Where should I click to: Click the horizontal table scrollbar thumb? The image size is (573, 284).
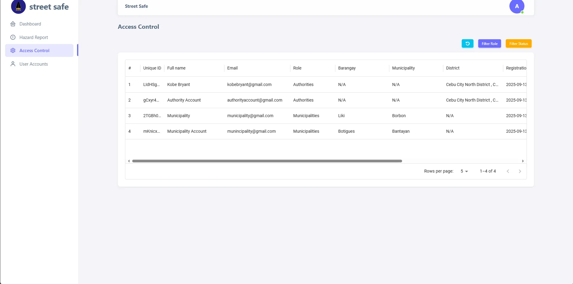coord(267,161)
